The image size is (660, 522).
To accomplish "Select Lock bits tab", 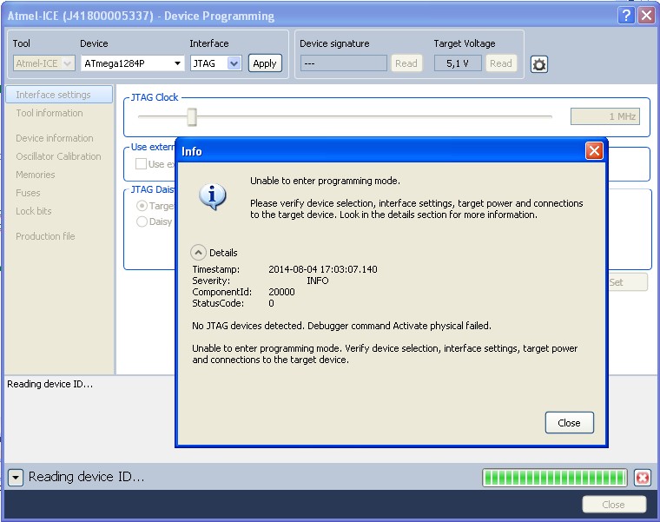I will point(34,211).
